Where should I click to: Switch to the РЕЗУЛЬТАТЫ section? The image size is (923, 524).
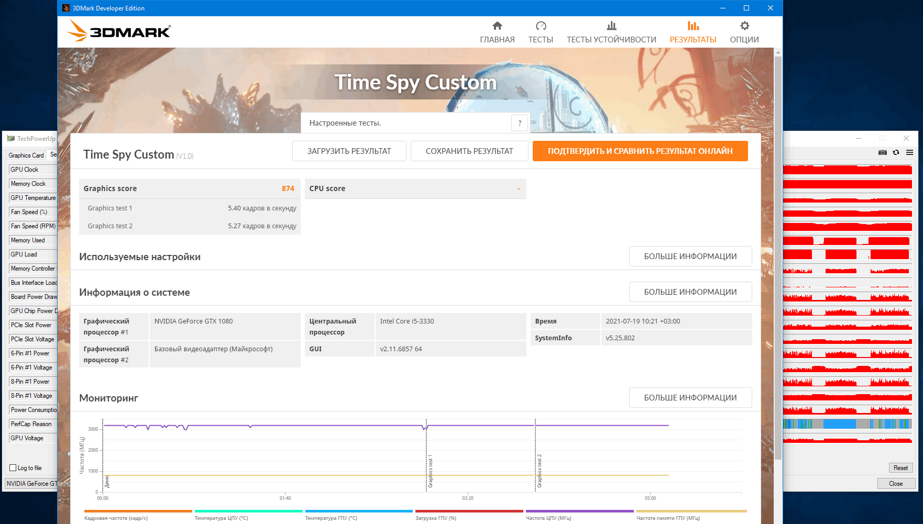(693, 32)
